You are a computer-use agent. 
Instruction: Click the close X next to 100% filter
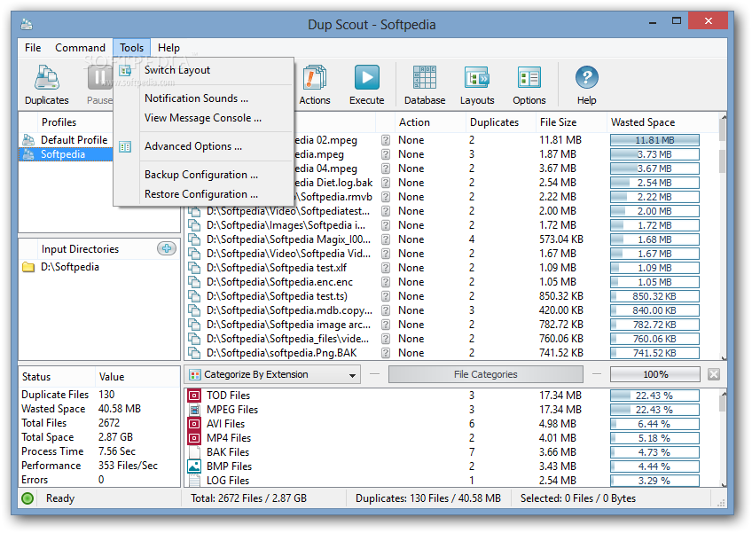(714, 374)
